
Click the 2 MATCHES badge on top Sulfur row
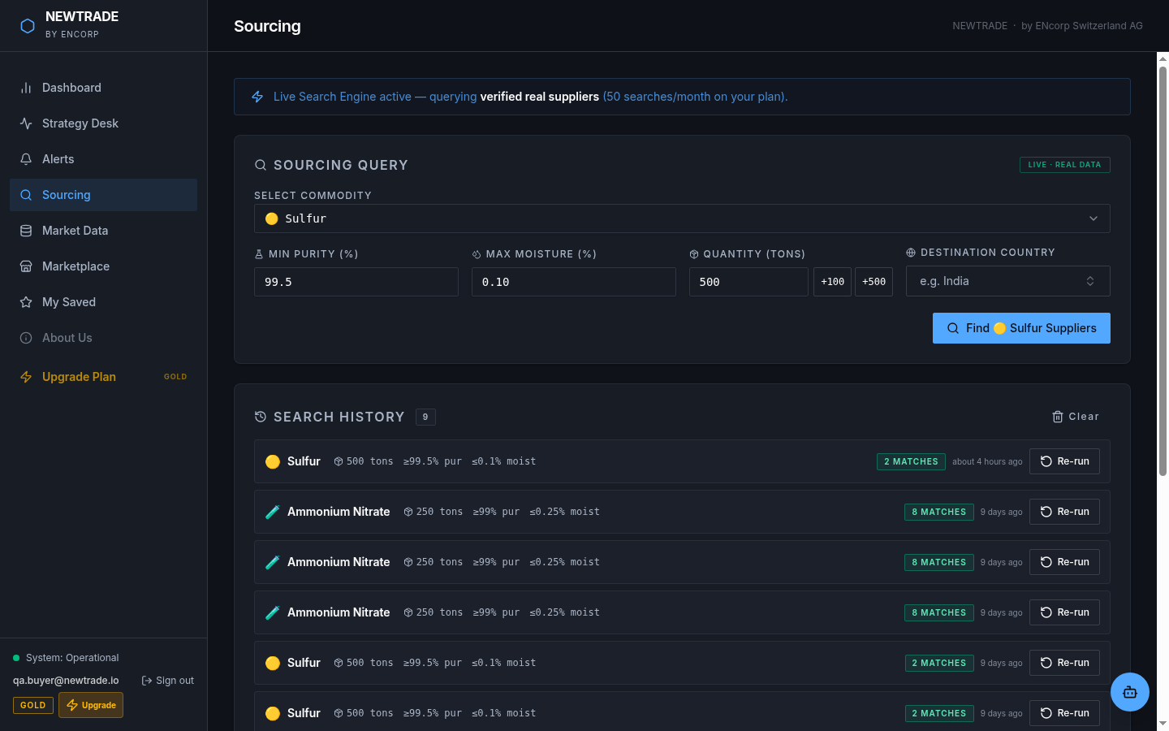pos(911,461)
